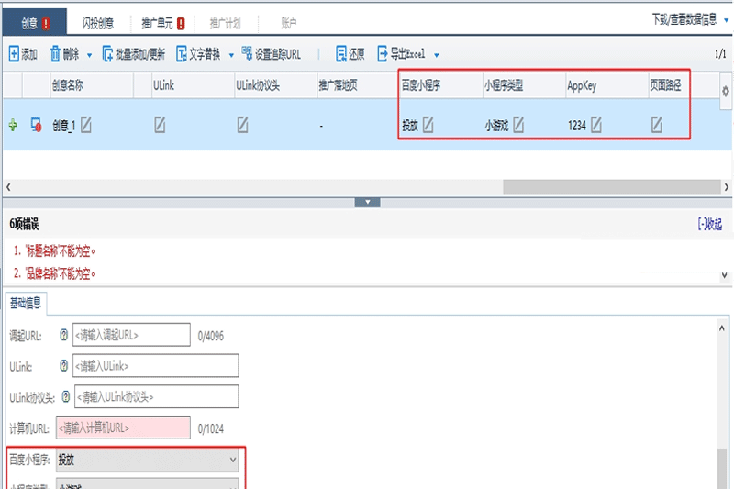Open the 百度小程序 combo box
Image resolution: width=734 pixels, height=489 pixels.
pyautogui.click(x=147, y=460)
